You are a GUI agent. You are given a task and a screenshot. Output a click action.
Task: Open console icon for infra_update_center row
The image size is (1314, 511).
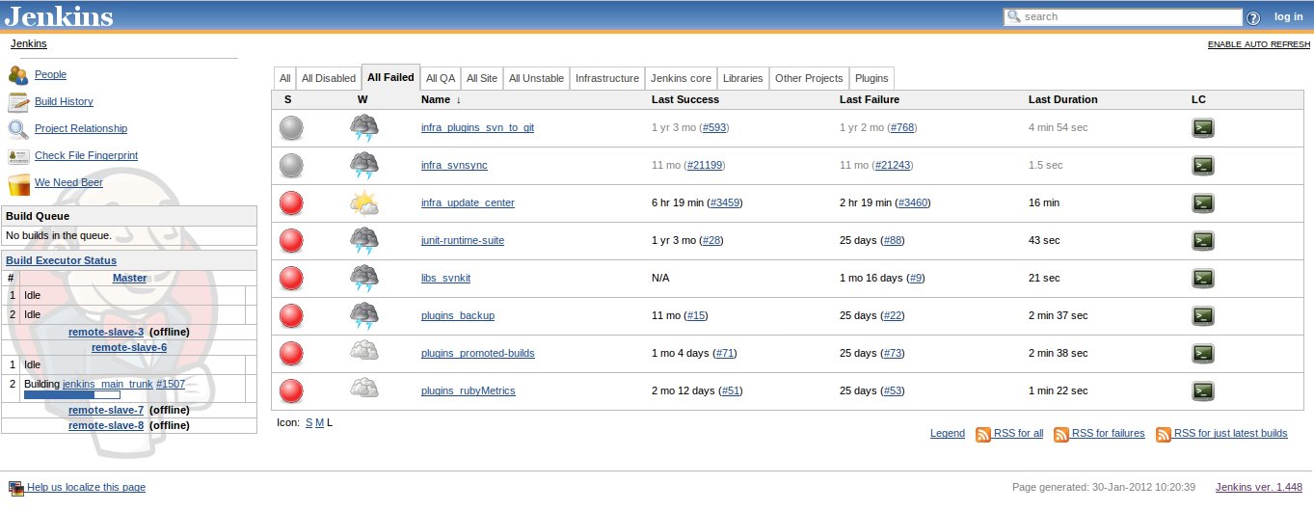point(1202,203)
